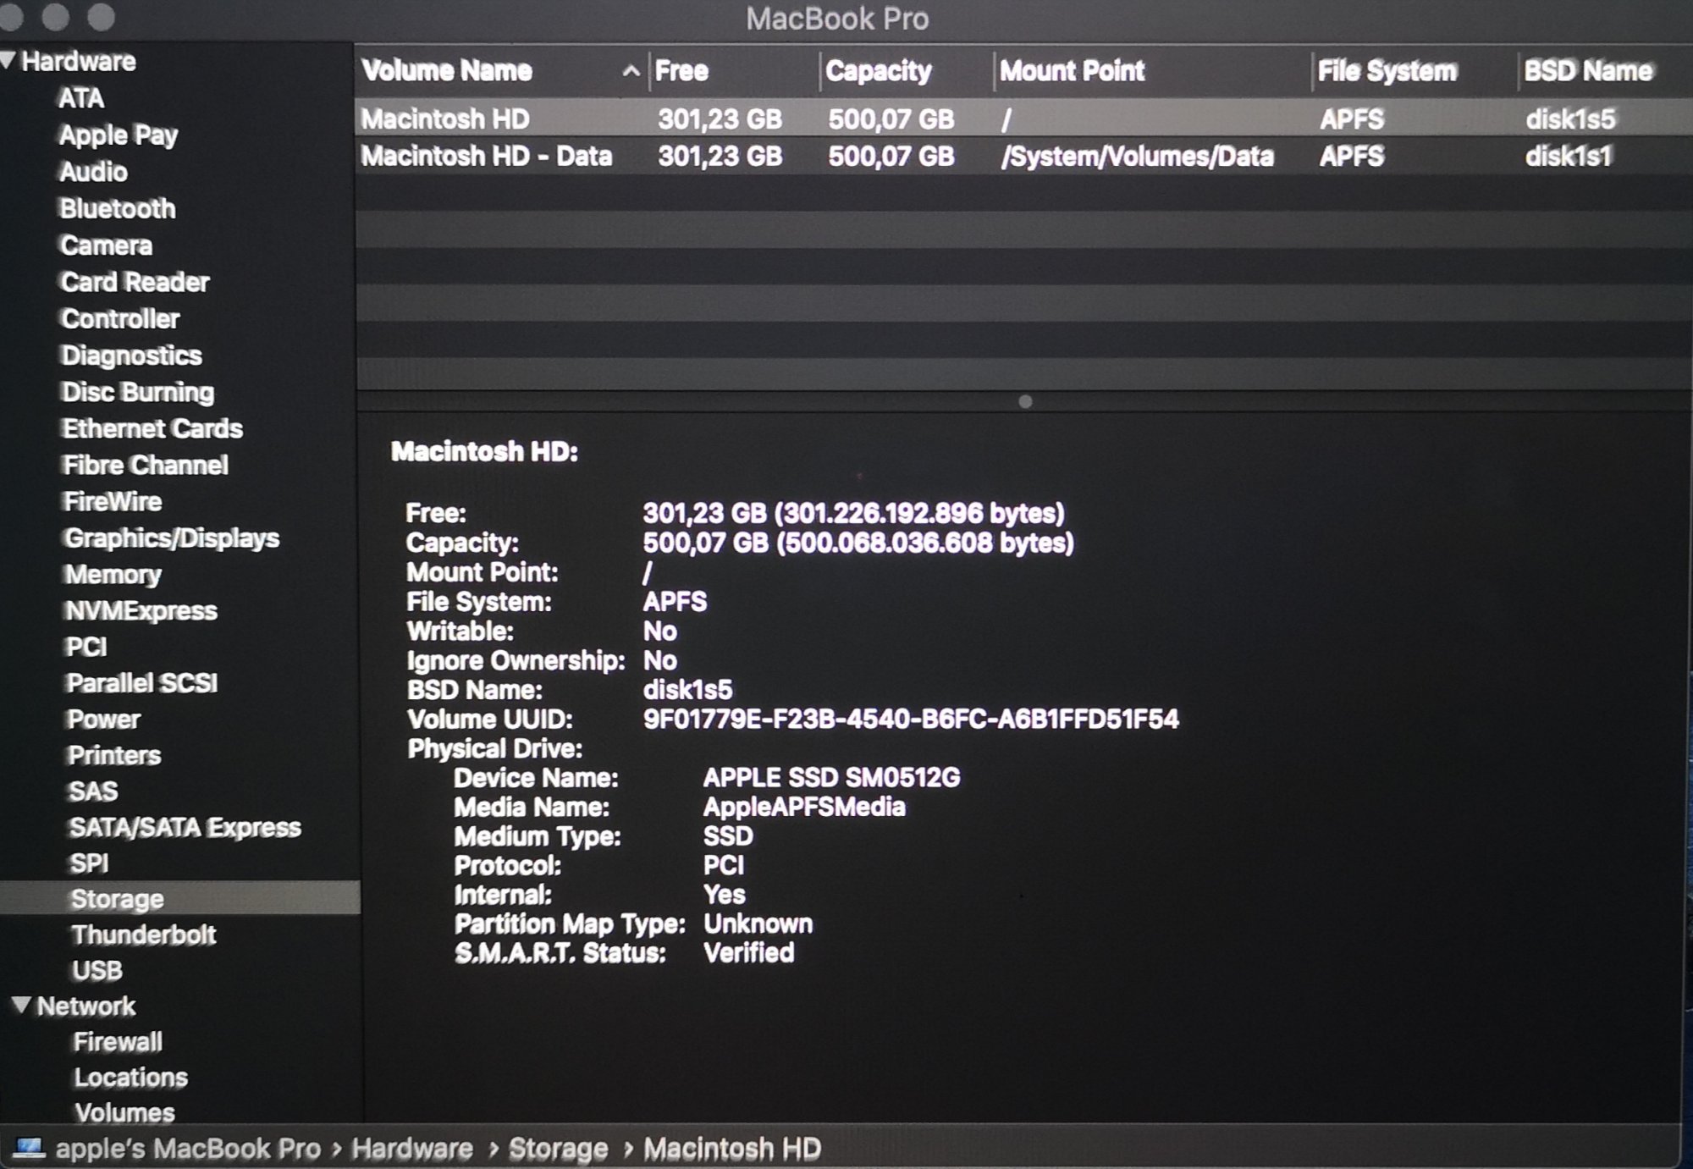Screen dimensions: 1693x1169
Task: Select the Macintosh HD volume row
Action: point(1023,119)
